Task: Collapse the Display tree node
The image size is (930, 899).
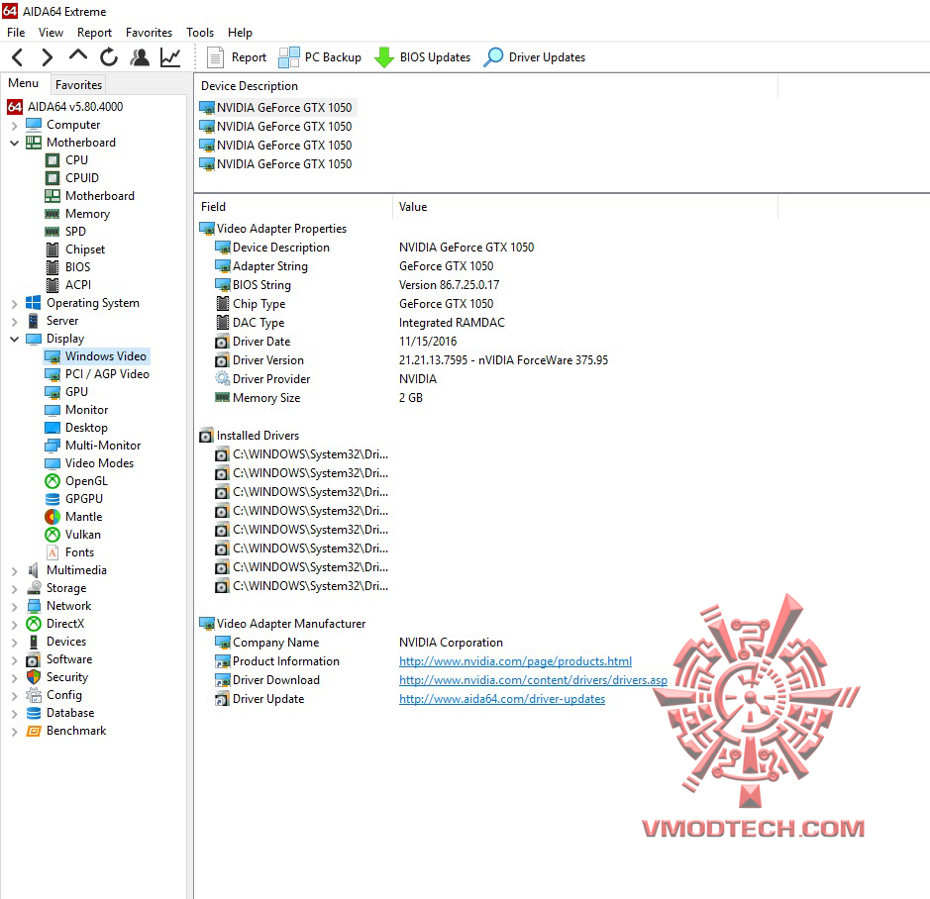Action: click(14, 340)
